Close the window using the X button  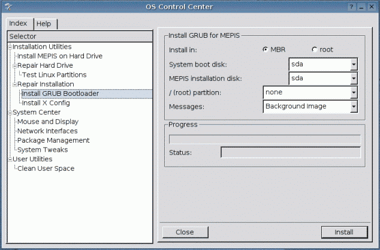(371, 7)
